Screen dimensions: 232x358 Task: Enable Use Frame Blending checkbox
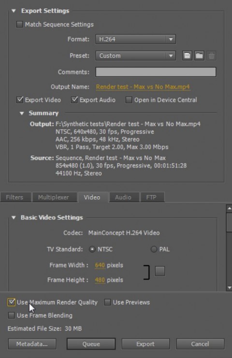pos(11,315)
